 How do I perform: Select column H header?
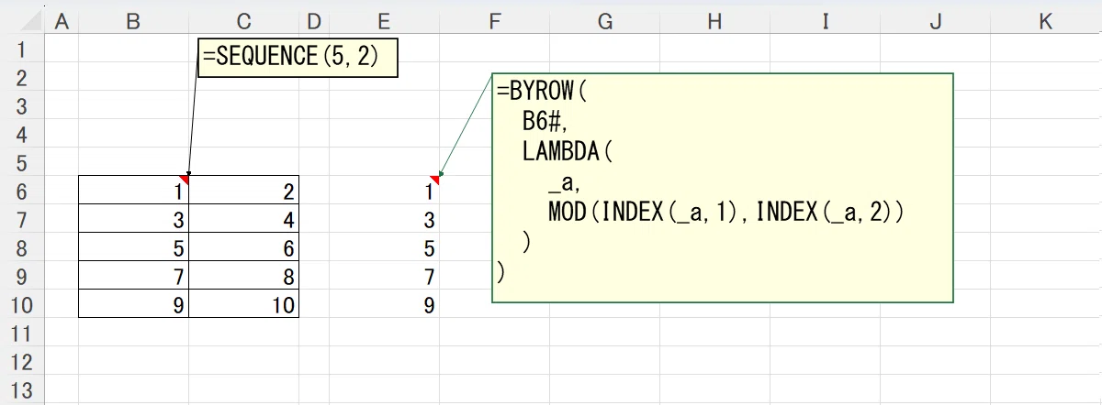tap(714, 22)
